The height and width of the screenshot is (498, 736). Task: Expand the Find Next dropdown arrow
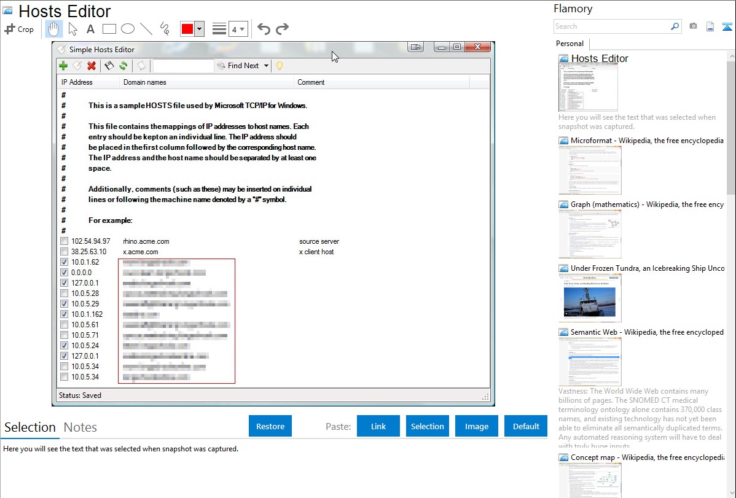coord(266,66)
